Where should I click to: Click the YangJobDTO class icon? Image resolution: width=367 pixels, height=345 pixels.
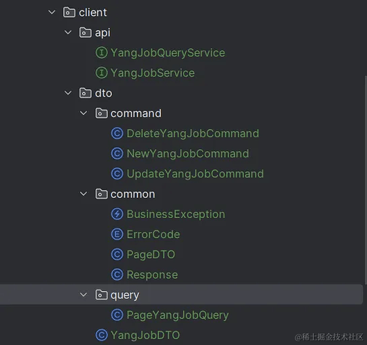(x=102, y=335)
